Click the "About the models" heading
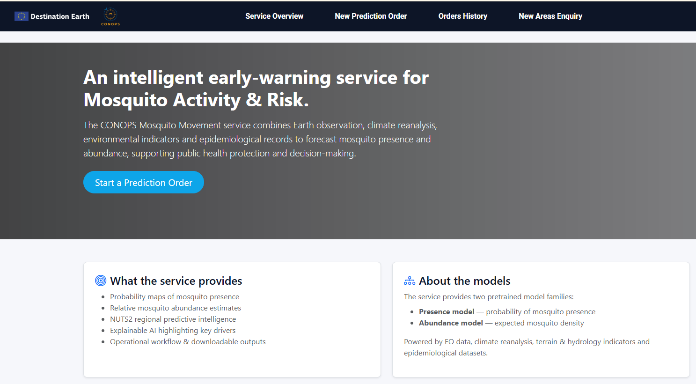 pos(464,281)
